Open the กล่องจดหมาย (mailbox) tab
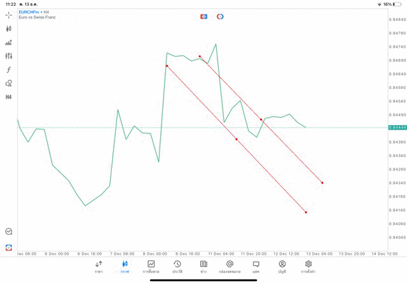Screen dimensions: 407x284 [x=230, y=267]
